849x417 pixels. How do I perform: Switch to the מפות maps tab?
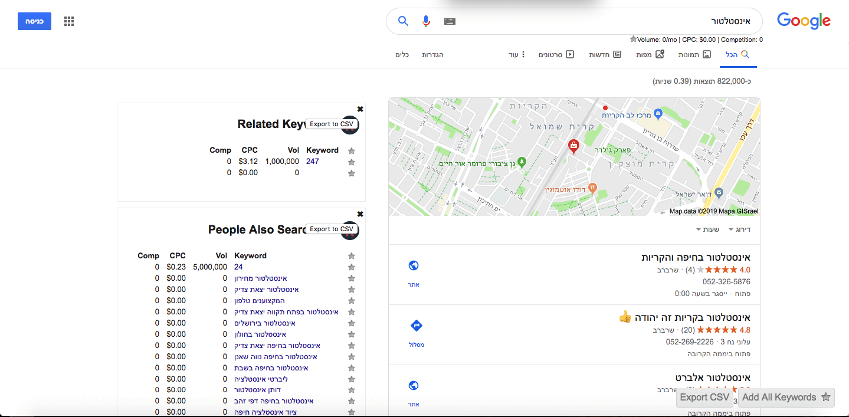point(650,55)
